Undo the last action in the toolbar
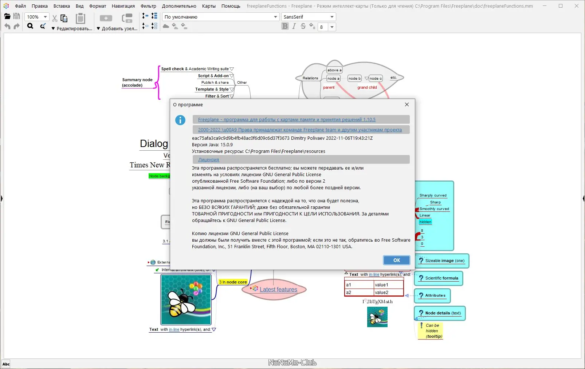This screenshot has width=585, height=369. pyautogui.click(x=7, y=27)
